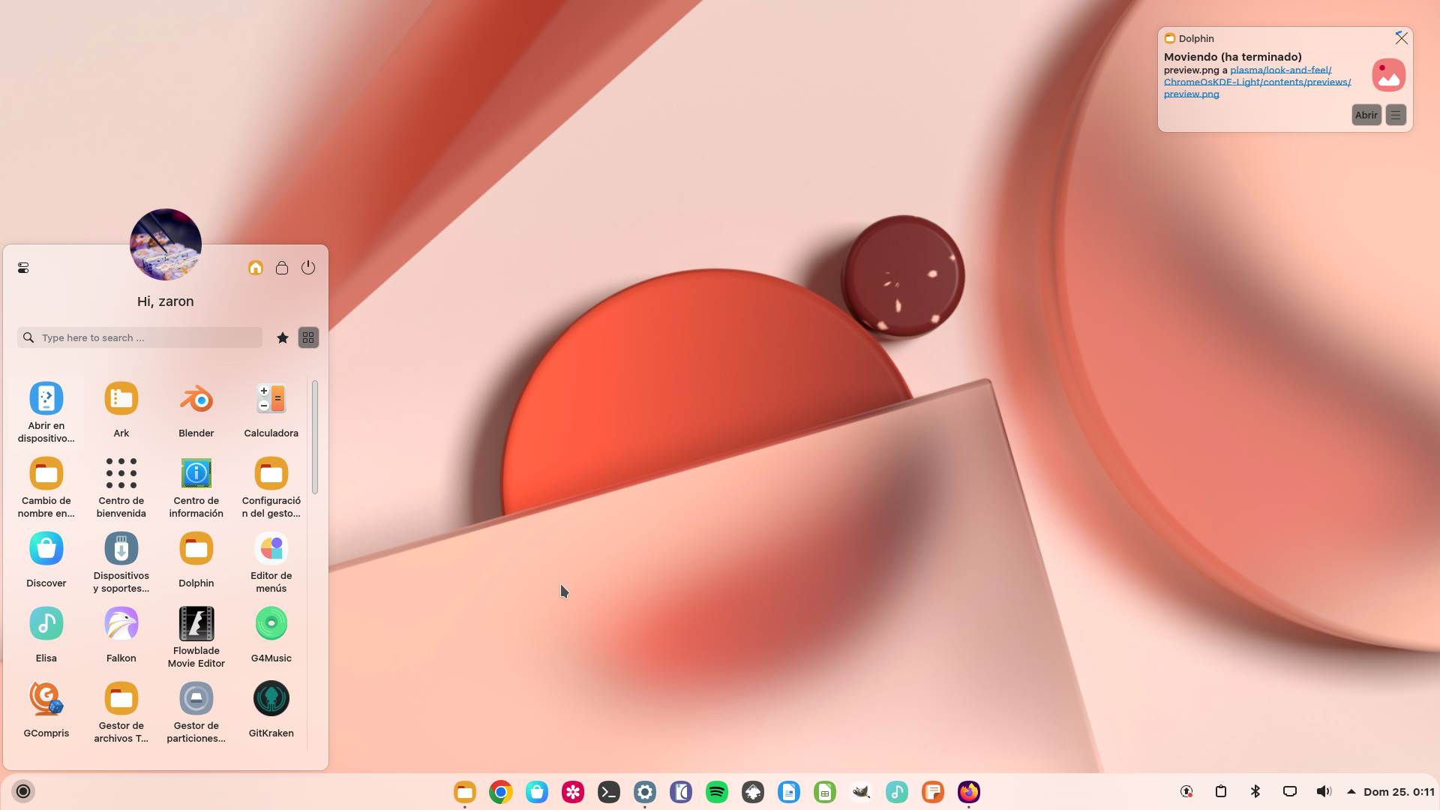
Task: Open home folder from launcher header
Action: coord(256,268)
